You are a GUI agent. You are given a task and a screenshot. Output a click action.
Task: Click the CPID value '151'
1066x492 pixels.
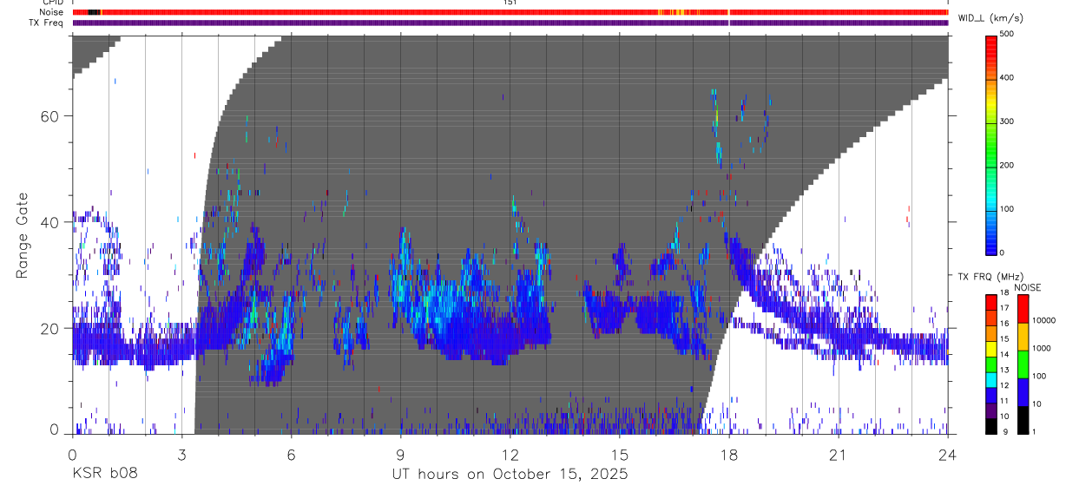[510, 3]
